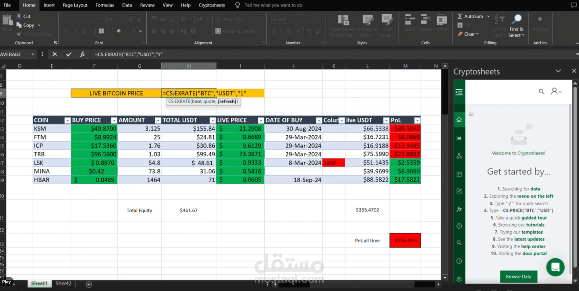Viewport: 579px width, 291px height.
Task: Open the live USDT column filter dropdown
Action: [386, 120]
